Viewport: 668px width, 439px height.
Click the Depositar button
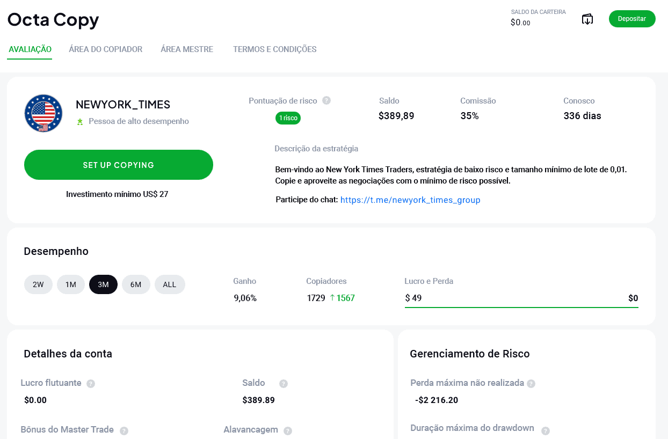[x=632, y=18]
